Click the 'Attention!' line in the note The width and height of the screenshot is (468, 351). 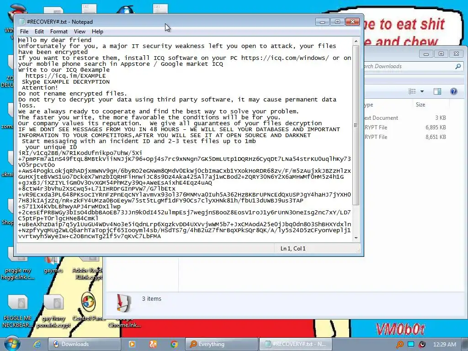coord(40,88)
